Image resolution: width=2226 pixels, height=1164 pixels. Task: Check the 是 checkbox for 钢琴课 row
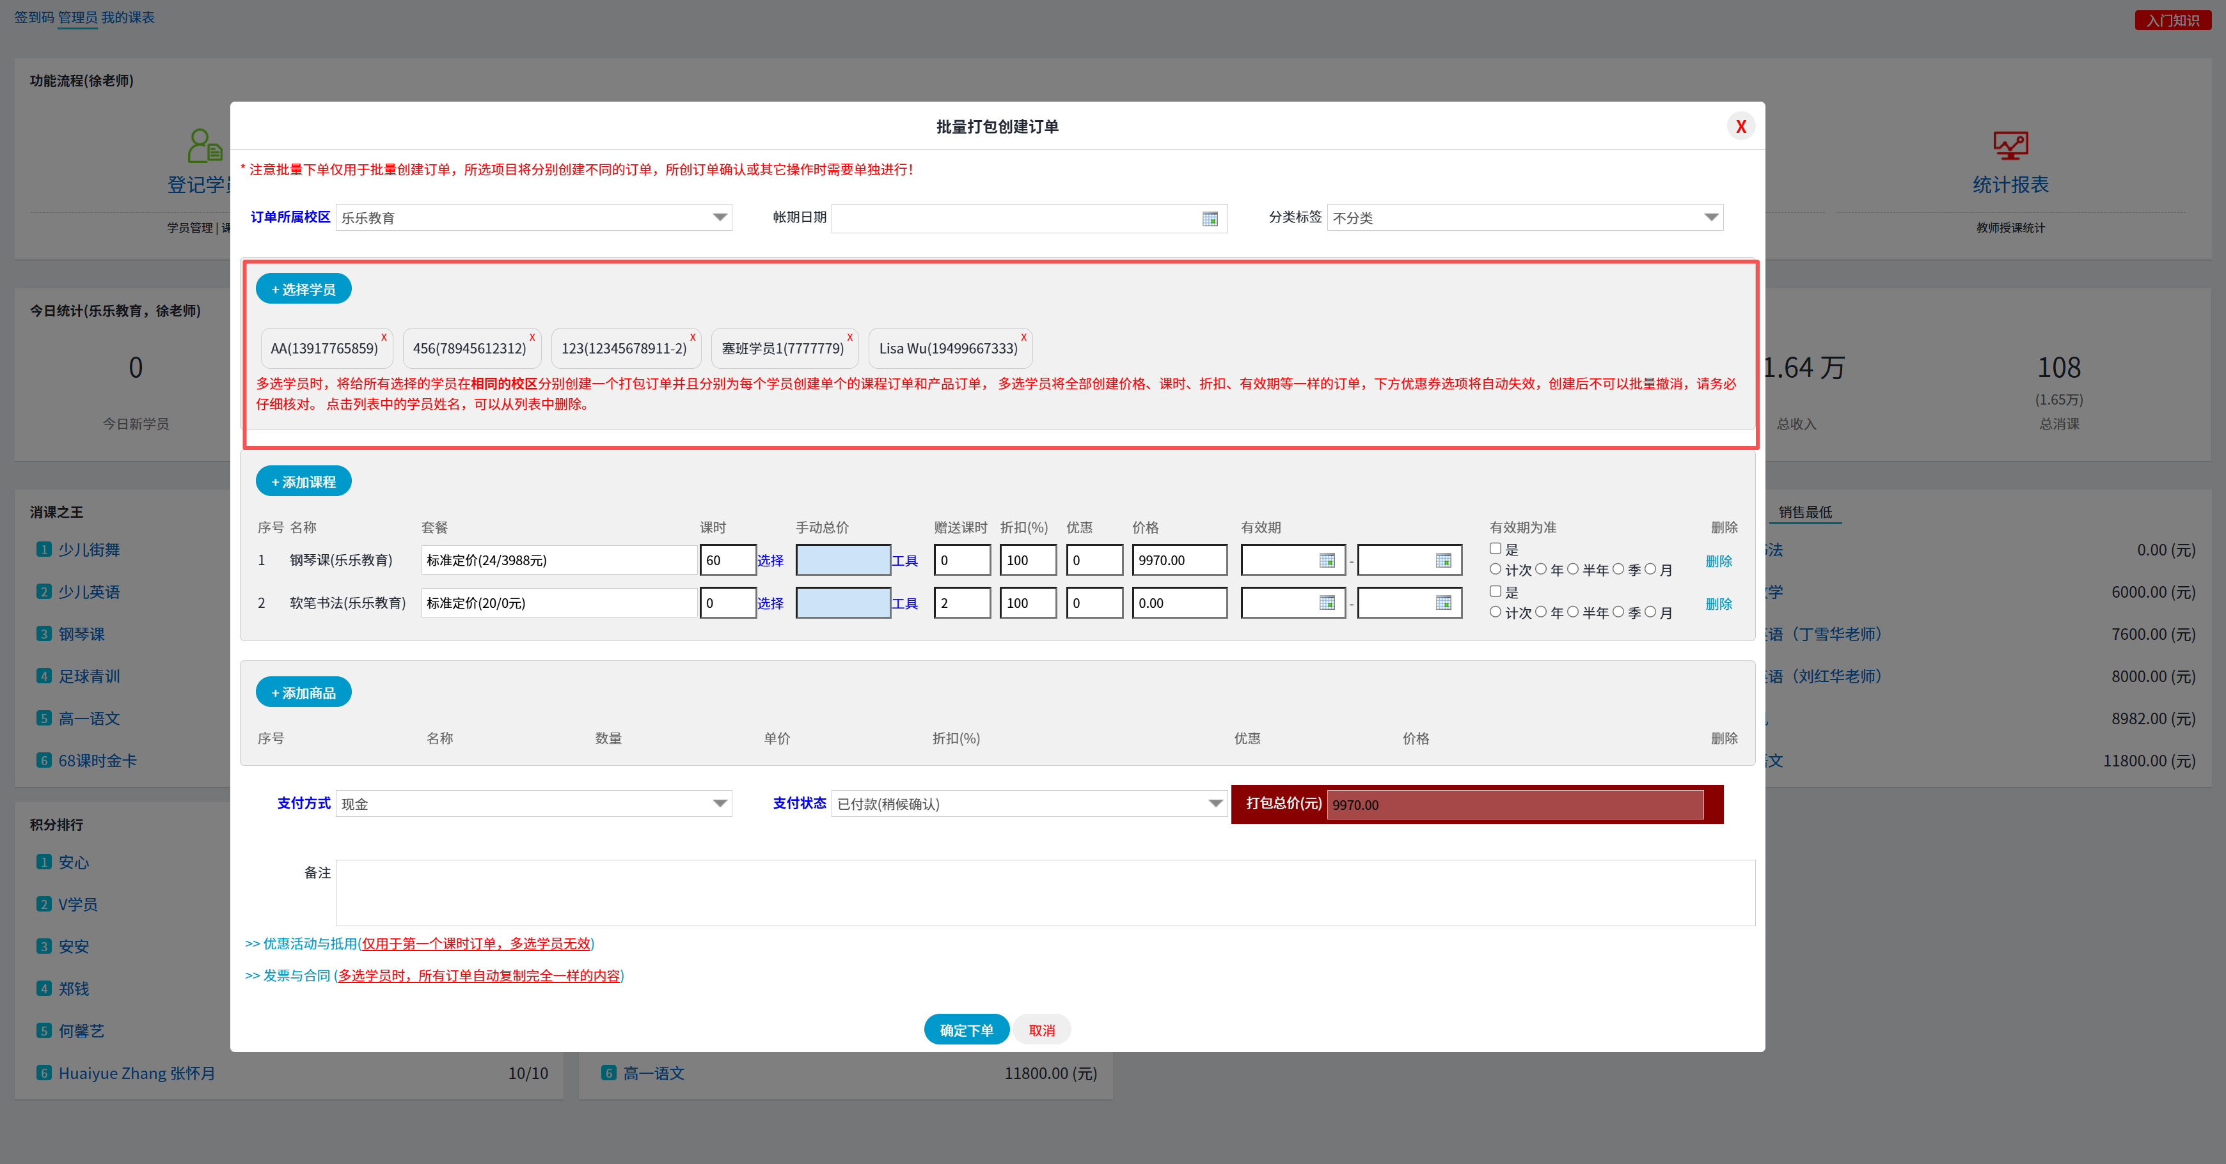tap(1495, 548)
